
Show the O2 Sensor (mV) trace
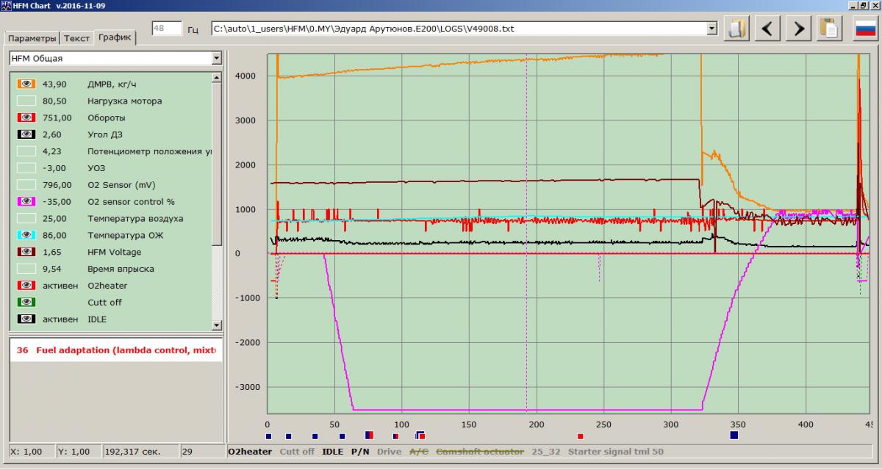click(x=26, y=185)
